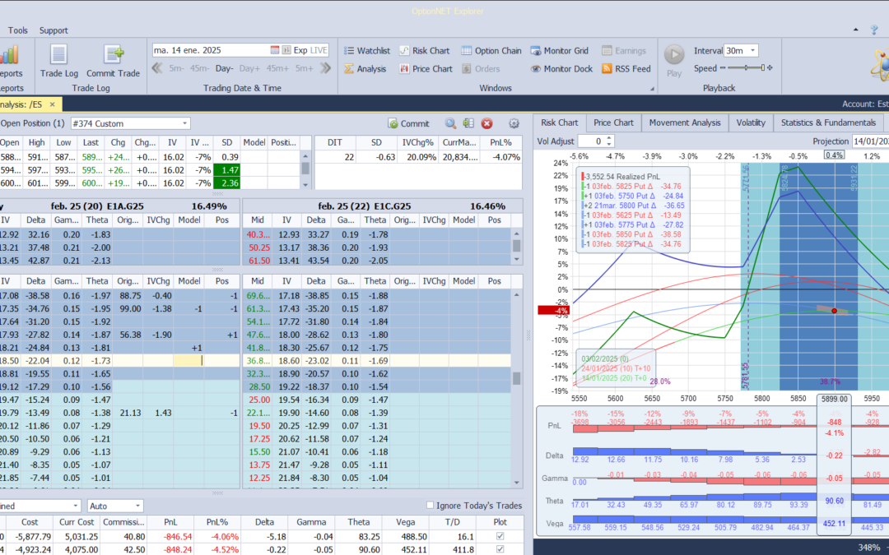The width and height of the screenshot is (889, 555).
Task: Open the Interval 30m dropdown
Action: [x=753, y=50]
